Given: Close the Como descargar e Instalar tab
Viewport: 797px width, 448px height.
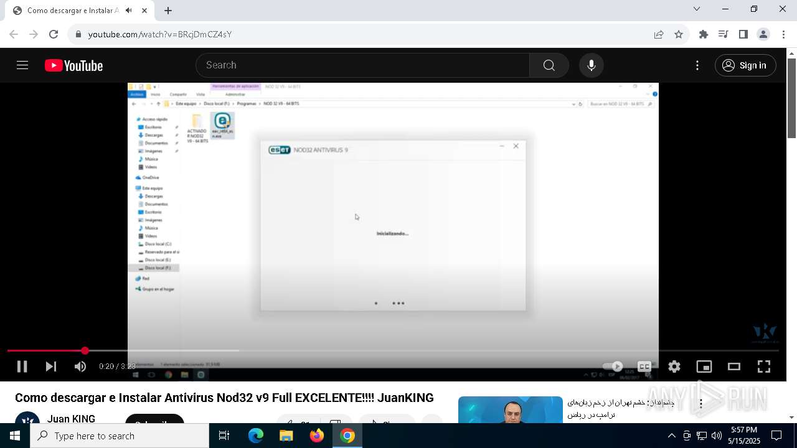Looking at the screenshot, I should [x=144, y=11].
